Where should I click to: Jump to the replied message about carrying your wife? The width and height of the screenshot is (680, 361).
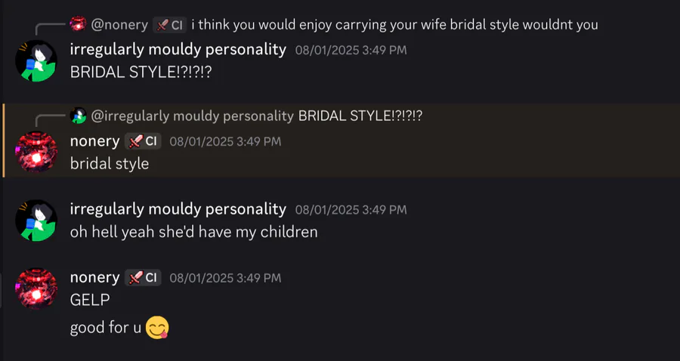coord(394,25)
